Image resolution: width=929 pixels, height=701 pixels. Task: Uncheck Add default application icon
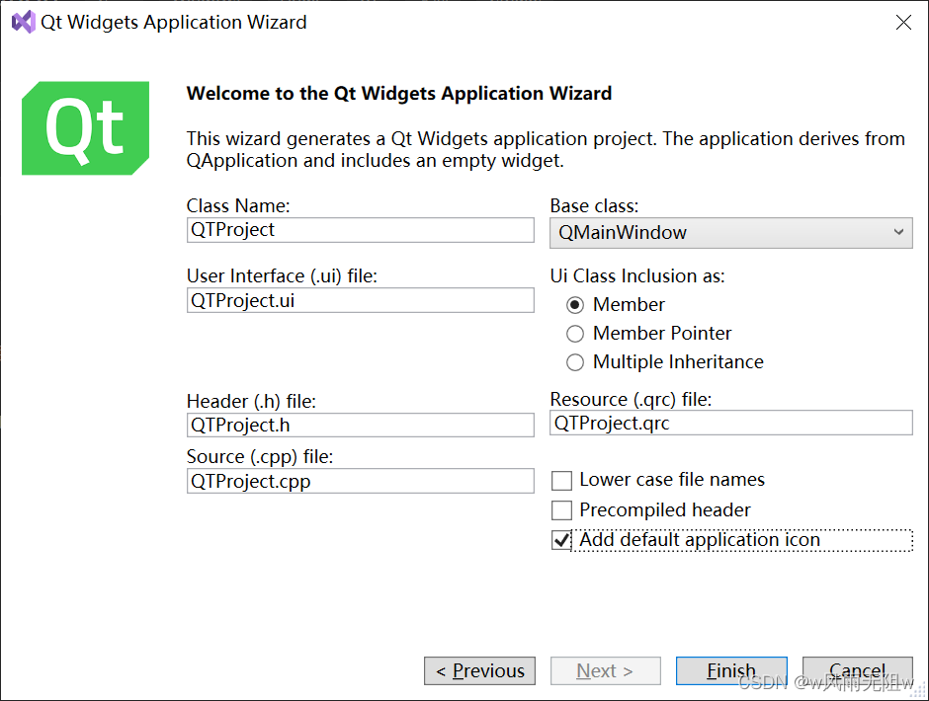click(x=562, y=540)
